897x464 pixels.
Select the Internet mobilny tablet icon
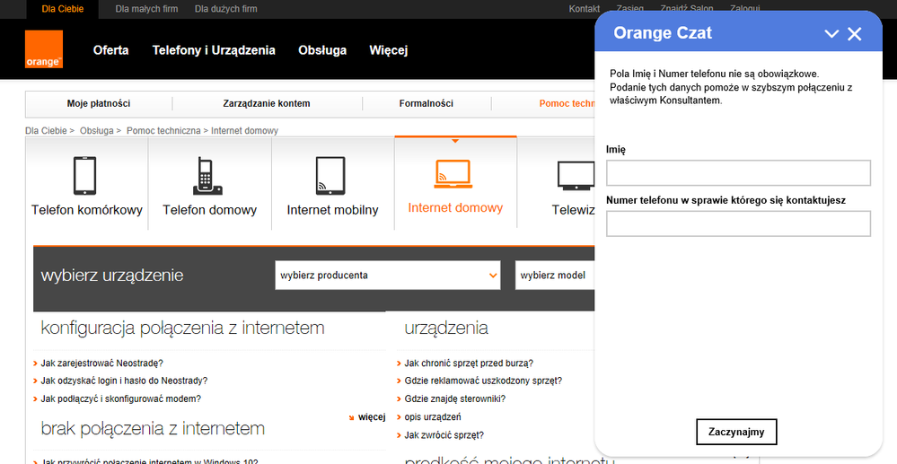point(331,175)
